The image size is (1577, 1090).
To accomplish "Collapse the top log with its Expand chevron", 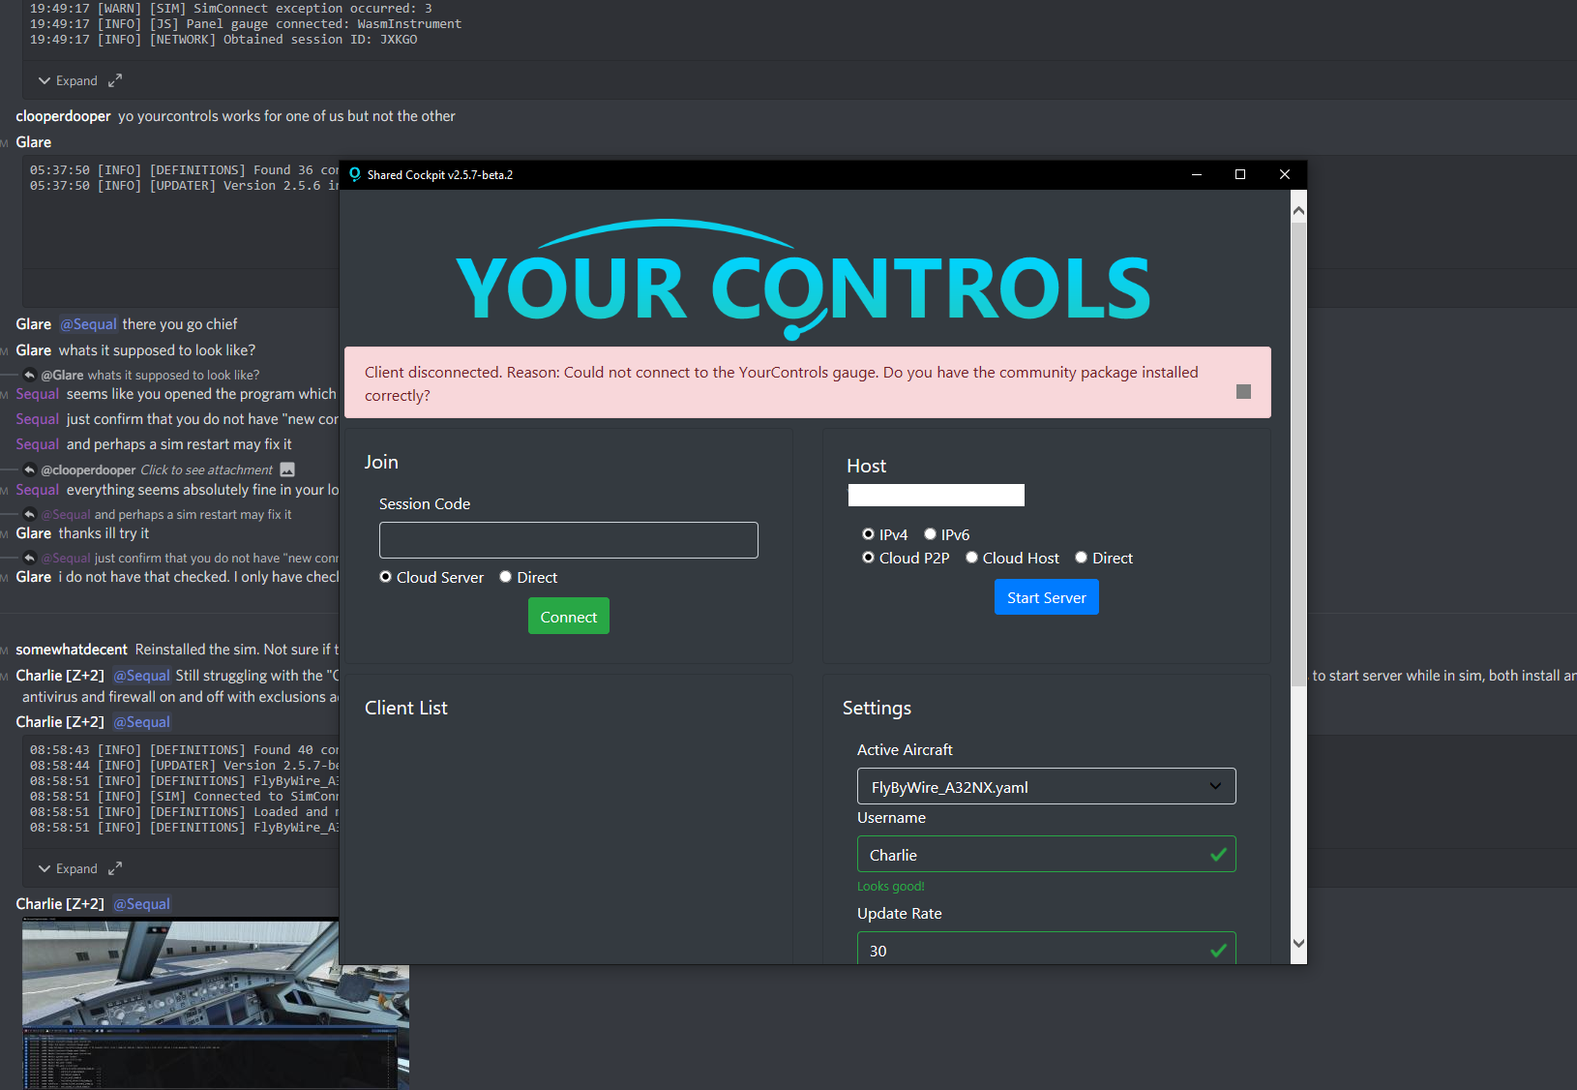I will (x=45, y=80).
